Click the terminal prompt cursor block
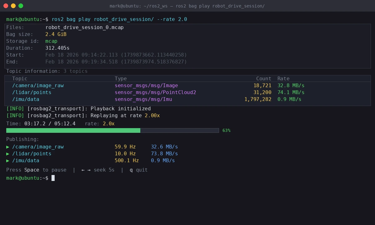This screenshot has height=225, width=375. pyautogui.click(x=53, y=178)
